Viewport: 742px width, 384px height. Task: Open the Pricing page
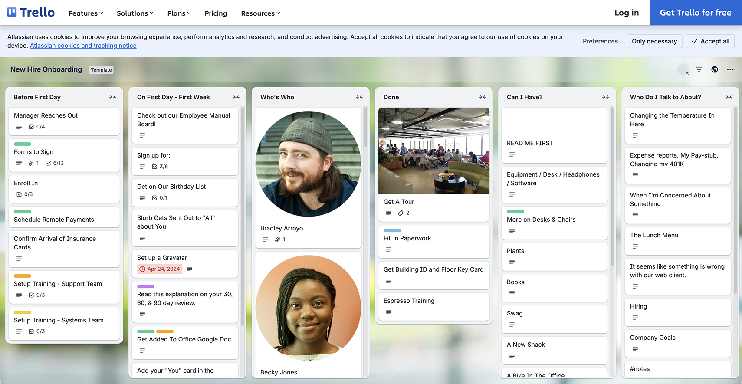pos(216,13)
